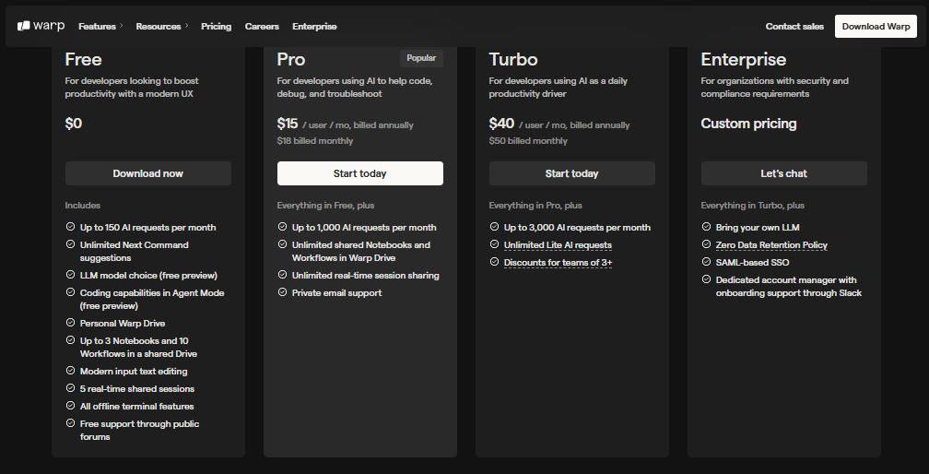Image resolution: width=929 pixels, height=474 pixels.
Task: Click check icon beside Modern input text editing
Action: [70, 371]
